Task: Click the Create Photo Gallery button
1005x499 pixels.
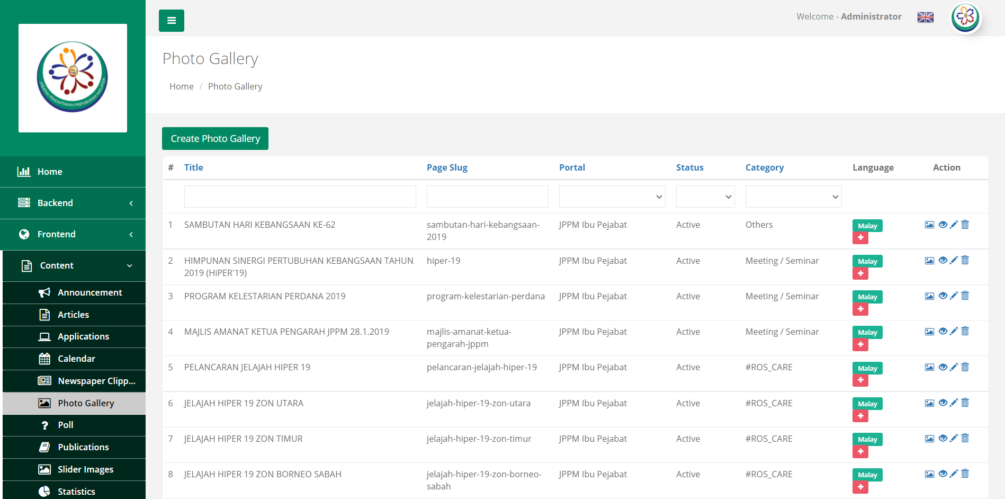Action: [x=215, y=139]
